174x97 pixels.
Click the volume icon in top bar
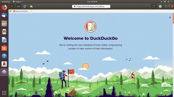point(165,2)
